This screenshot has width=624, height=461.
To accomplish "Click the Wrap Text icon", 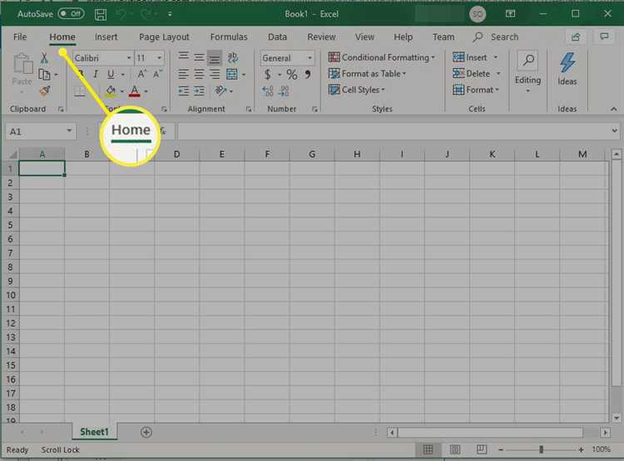I will pos(232,57).
